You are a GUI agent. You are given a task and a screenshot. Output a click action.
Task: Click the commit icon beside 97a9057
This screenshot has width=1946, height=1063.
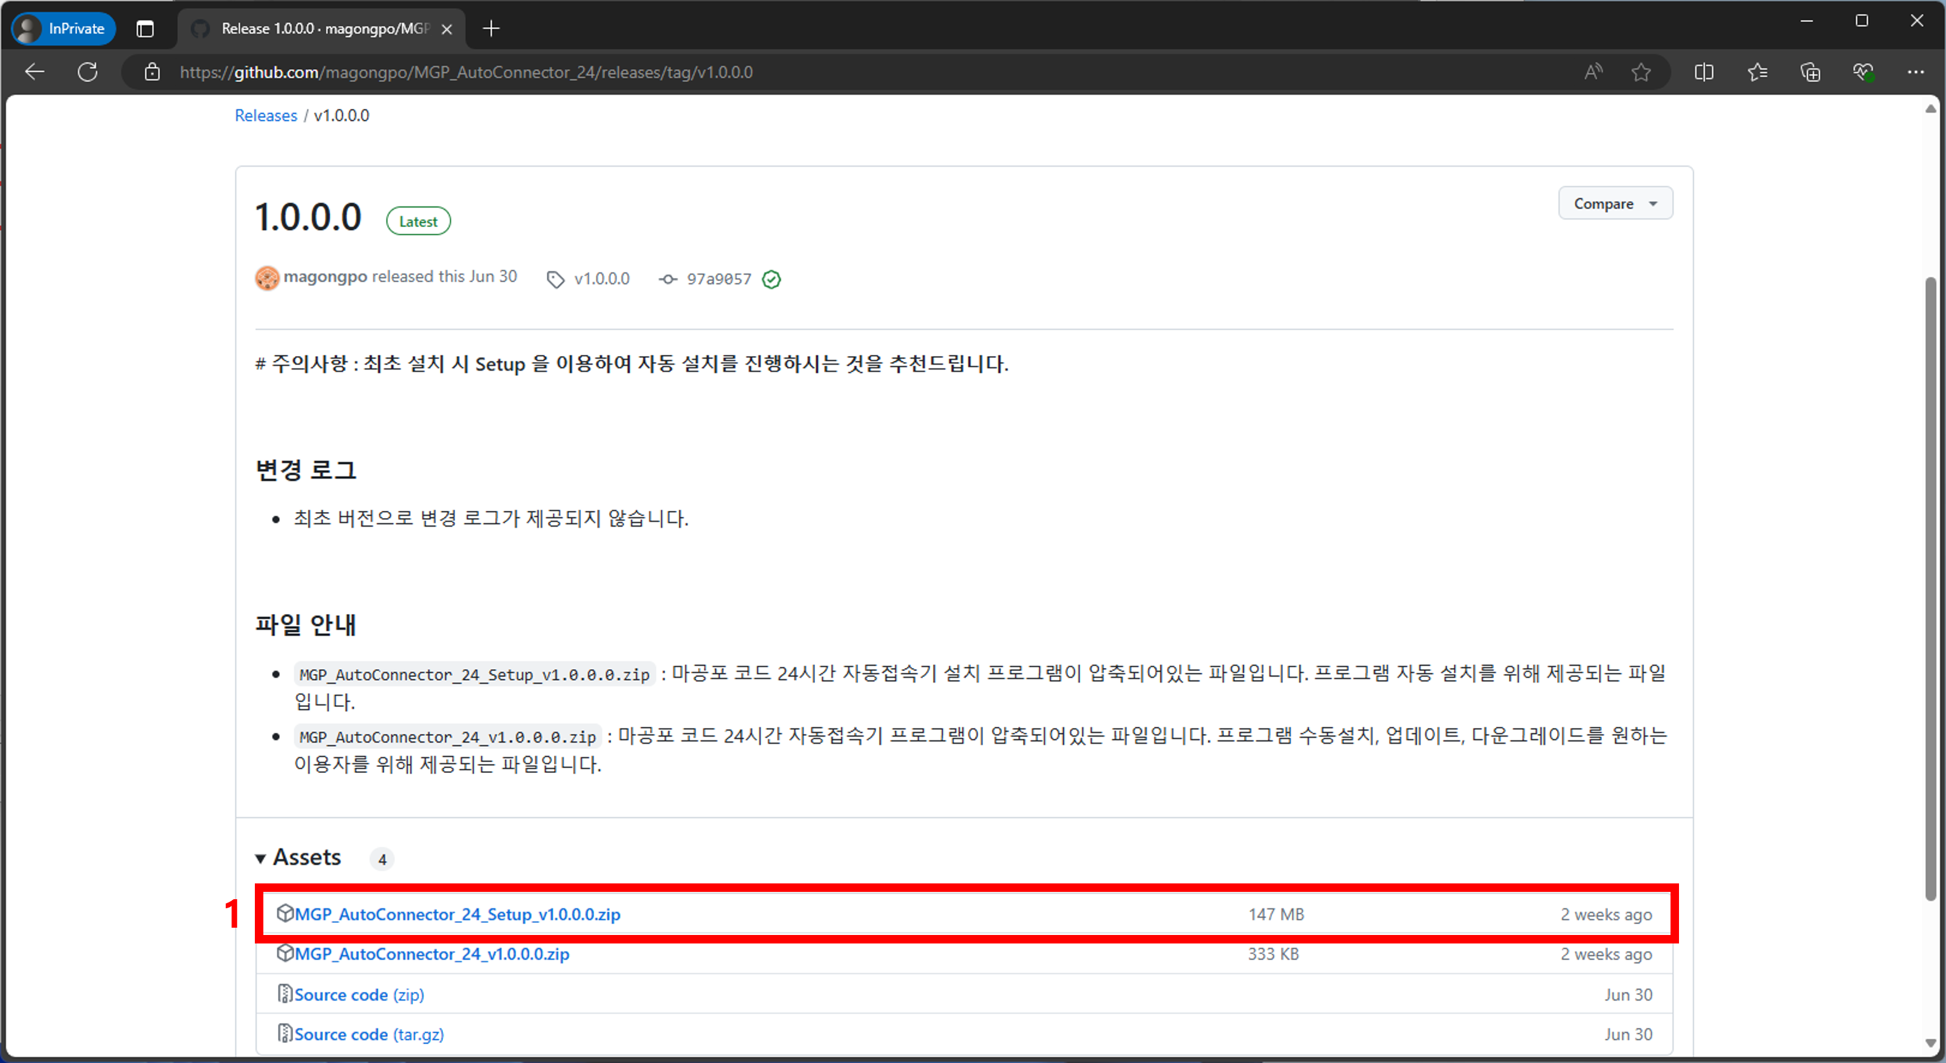click(668, 280)
